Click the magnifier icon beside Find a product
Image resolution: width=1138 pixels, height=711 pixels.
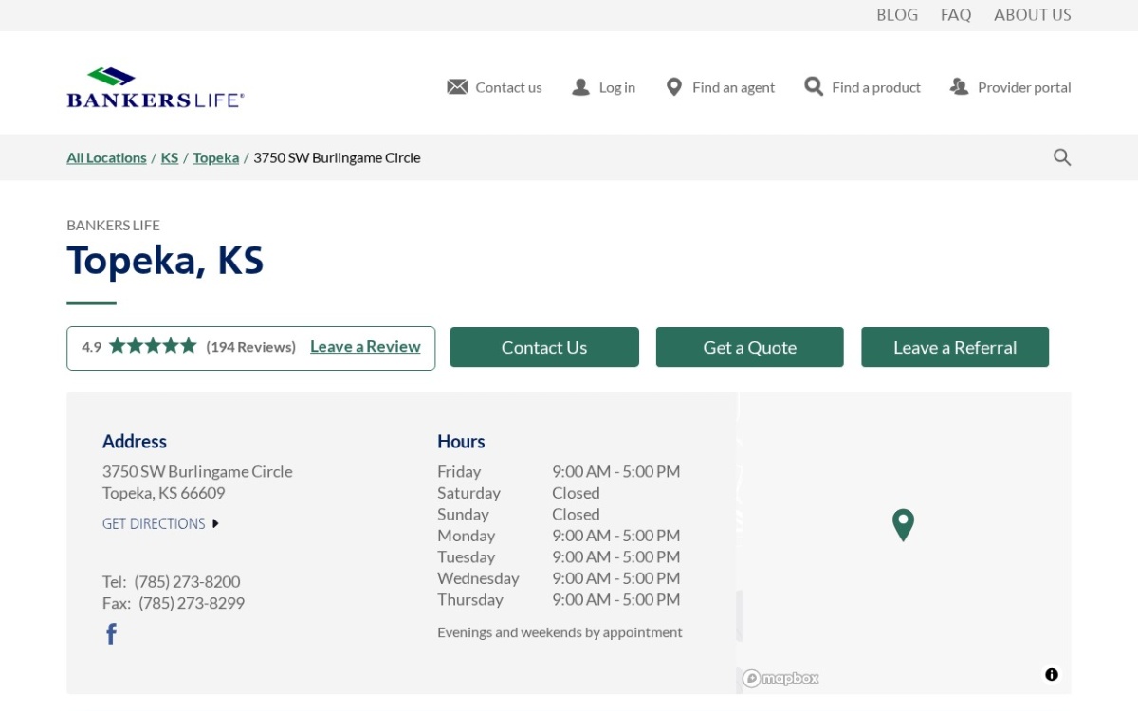814,86
